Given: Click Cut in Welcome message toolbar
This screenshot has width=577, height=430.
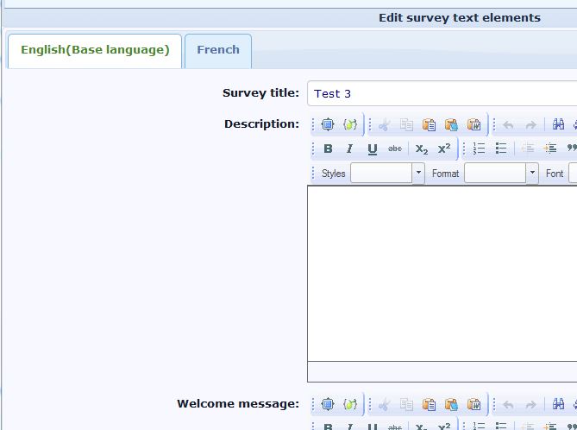Looking at the screenshot, I should (x=384, y=404).
